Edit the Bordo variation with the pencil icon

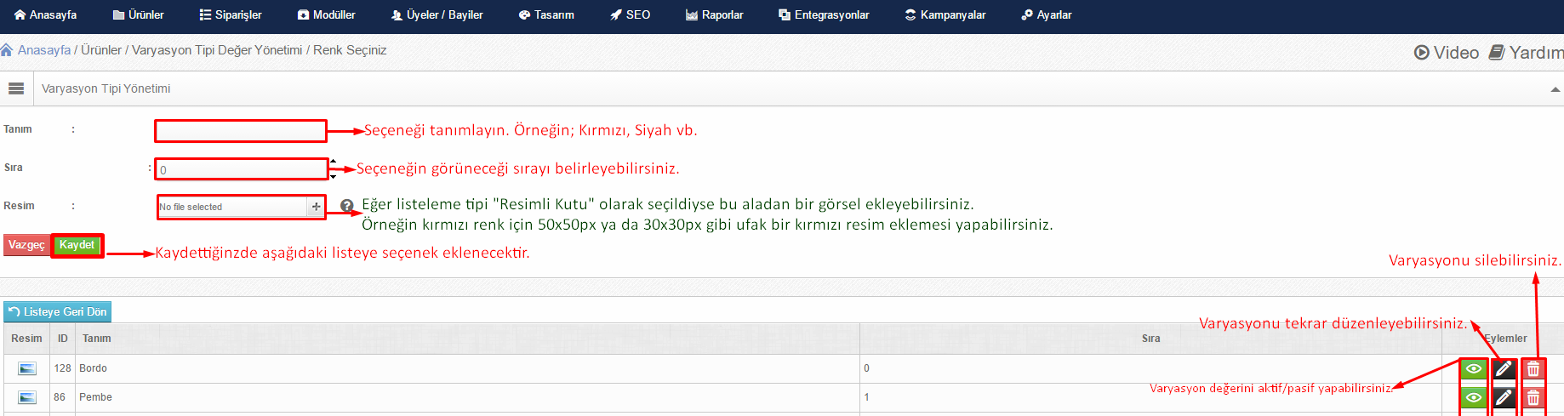[1504, 368]
